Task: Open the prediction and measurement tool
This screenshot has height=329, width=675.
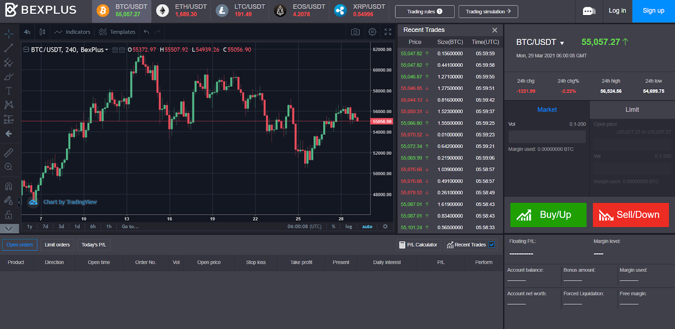Action: (8, 119)
